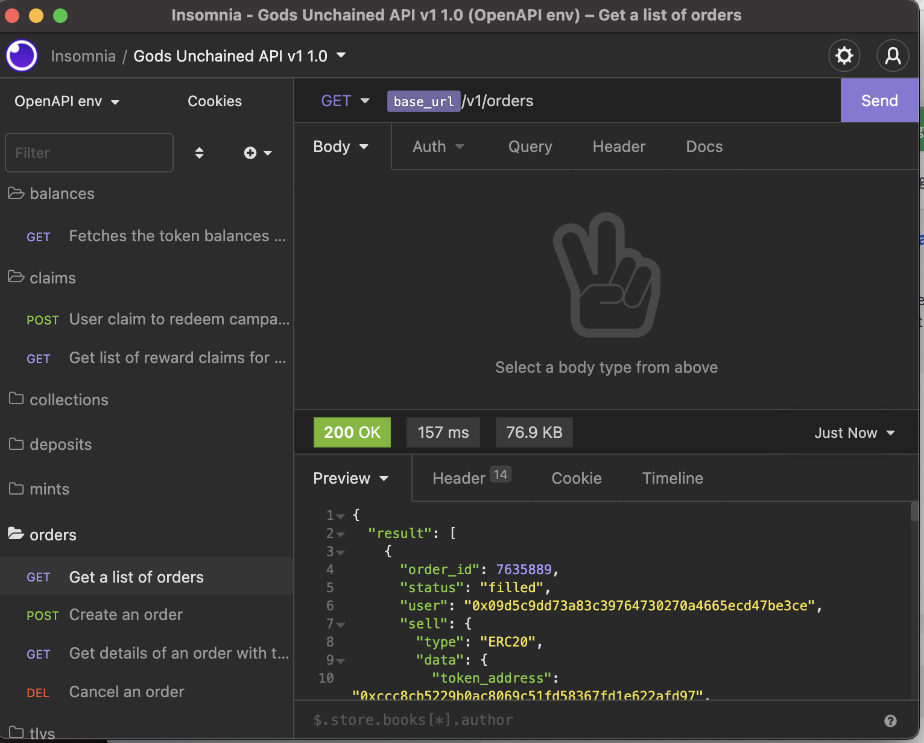Click the tlvs folder icon
Viewport: 924px width, 743px height.
click(x=16, y=732)
